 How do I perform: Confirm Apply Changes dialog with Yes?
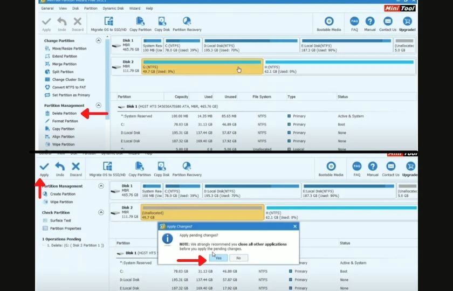218,258
